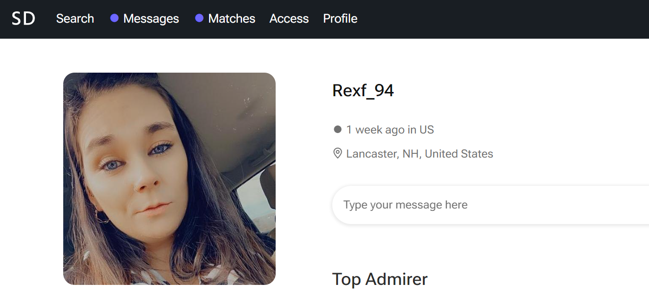Open the Messages page
The image size is (649, 292).
(x=151, y=18)
